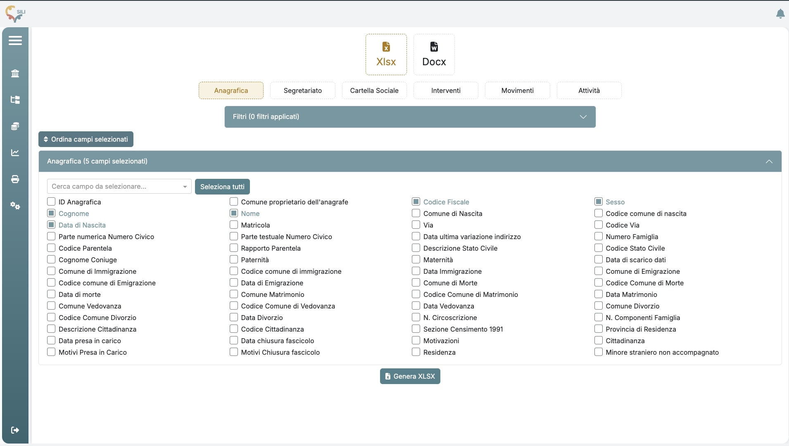Enable the Matricola checkbox
This screenshot has height=446, width=789.
coord(234,225)
